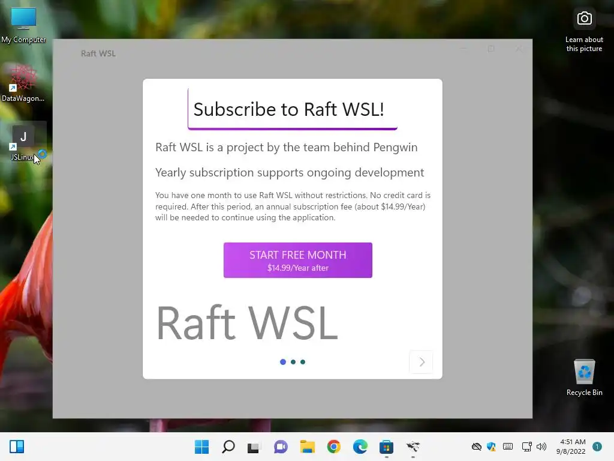
Task: Select the third carousel page dot
Action: click(303, 362)
